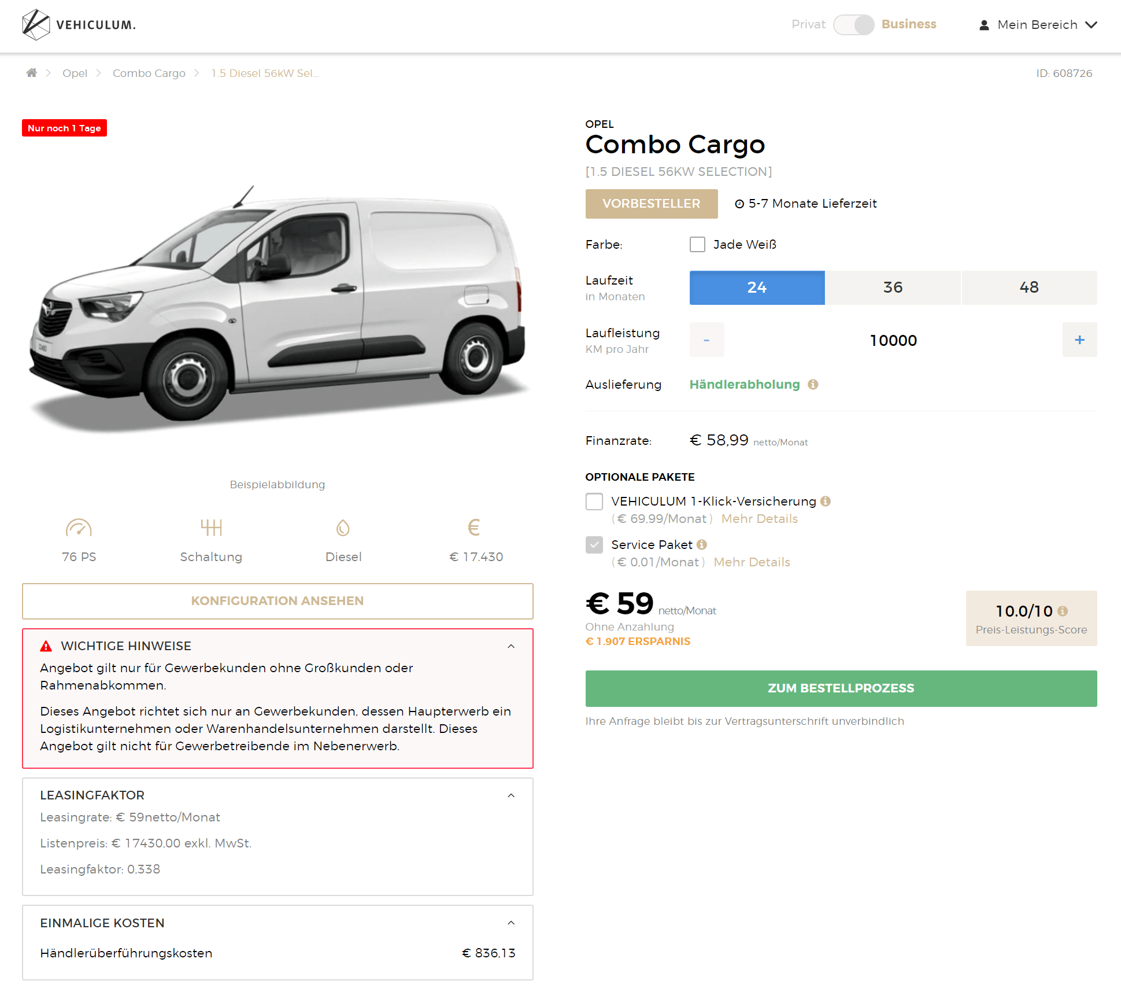Increase Laufleistung with plus button
This screenshot has width=1121, height=999.
[x=1079, y=340]
